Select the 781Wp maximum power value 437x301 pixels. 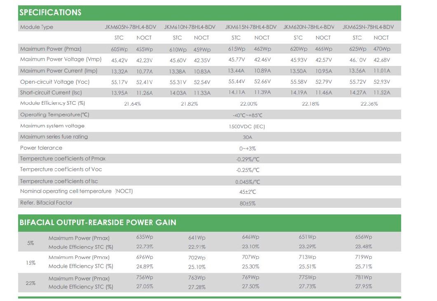point(363,277)
